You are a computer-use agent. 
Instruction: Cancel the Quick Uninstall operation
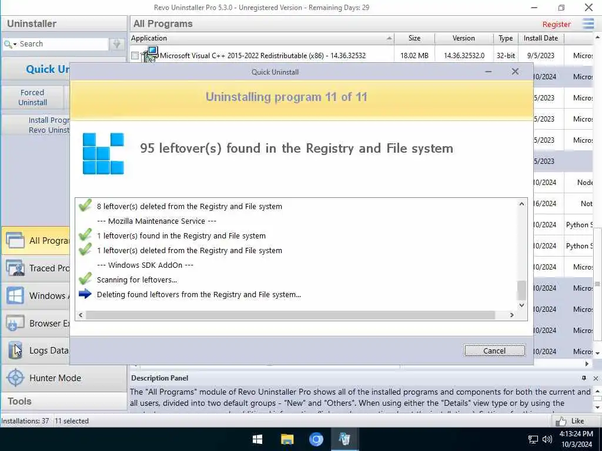coord(494,351)
